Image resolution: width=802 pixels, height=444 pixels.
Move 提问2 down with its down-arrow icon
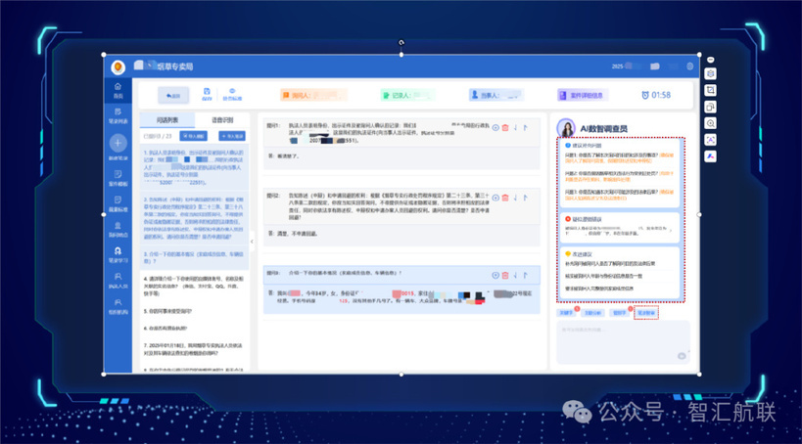[515, 198]
